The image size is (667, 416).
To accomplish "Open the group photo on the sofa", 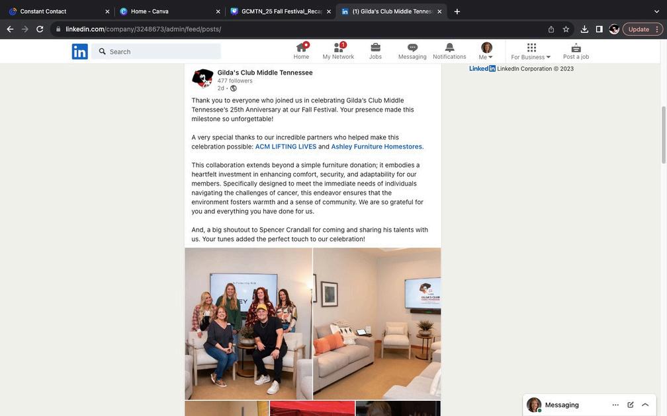I will (248, 324).
